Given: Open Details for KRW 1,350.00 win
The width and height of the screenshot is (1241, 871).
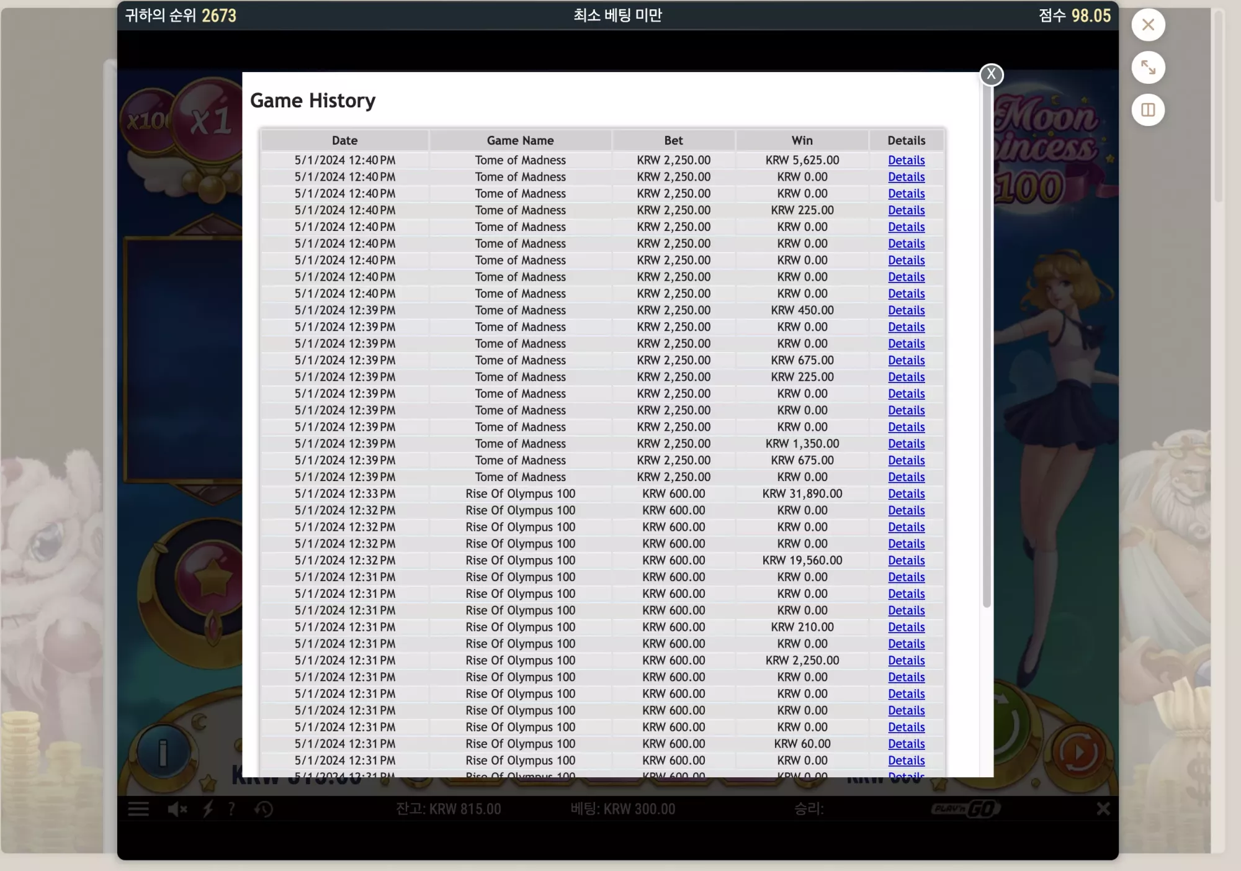Looking at the screenshot, I should pos(906,444).
